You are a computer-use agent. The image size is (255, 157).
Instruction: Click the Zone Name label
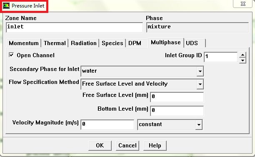point(21,18)
